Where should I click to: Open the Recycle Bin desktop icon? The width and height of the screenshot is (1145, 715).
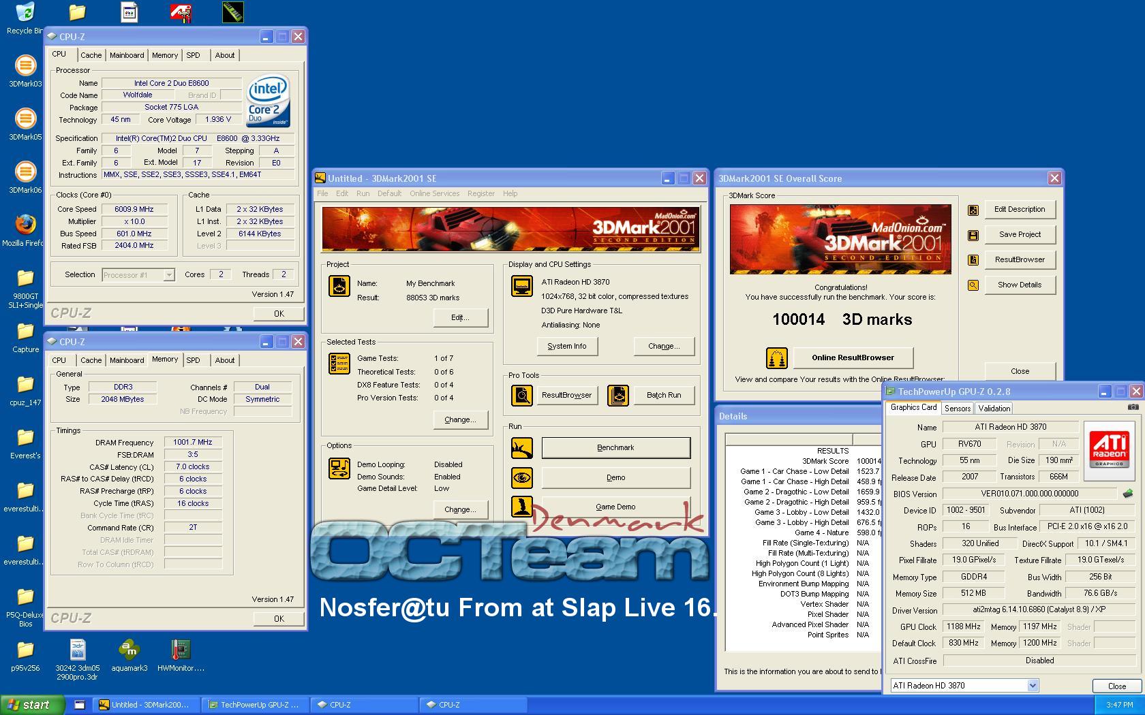coord(25,18)
